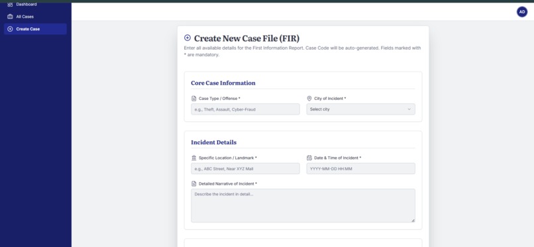Click the file icon beside Detailed Narrative
Image resolution: width=534 pixels, height=247 pixels.
tap(193, 183)
